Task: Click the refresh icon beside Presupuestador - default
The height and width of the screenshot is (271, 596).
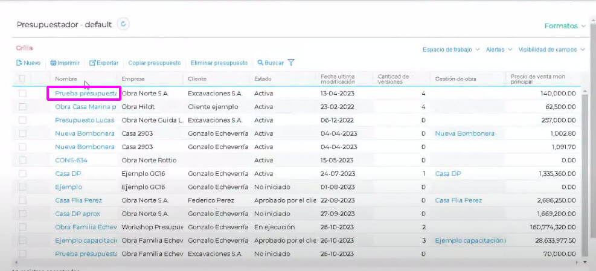Action: coord(123,24)
